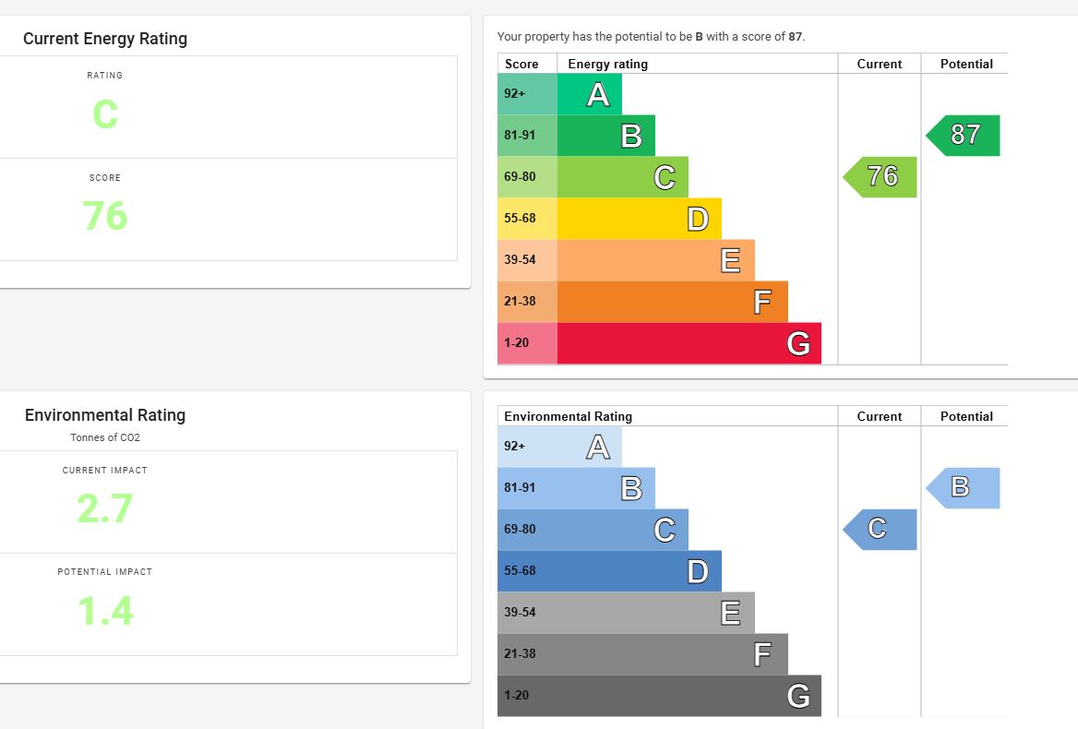
Task: Click the green 87 potential score arrow
Action: 964,135
